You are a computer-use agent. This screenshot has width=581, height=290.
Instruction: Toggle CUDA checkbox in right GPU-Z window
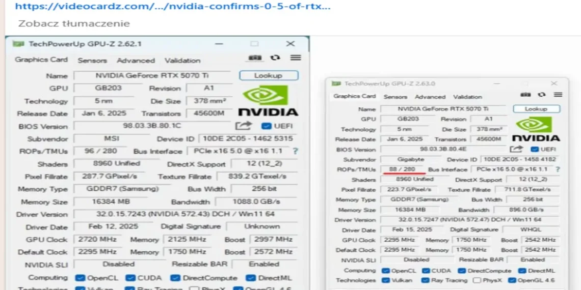[x=426, y=271]
